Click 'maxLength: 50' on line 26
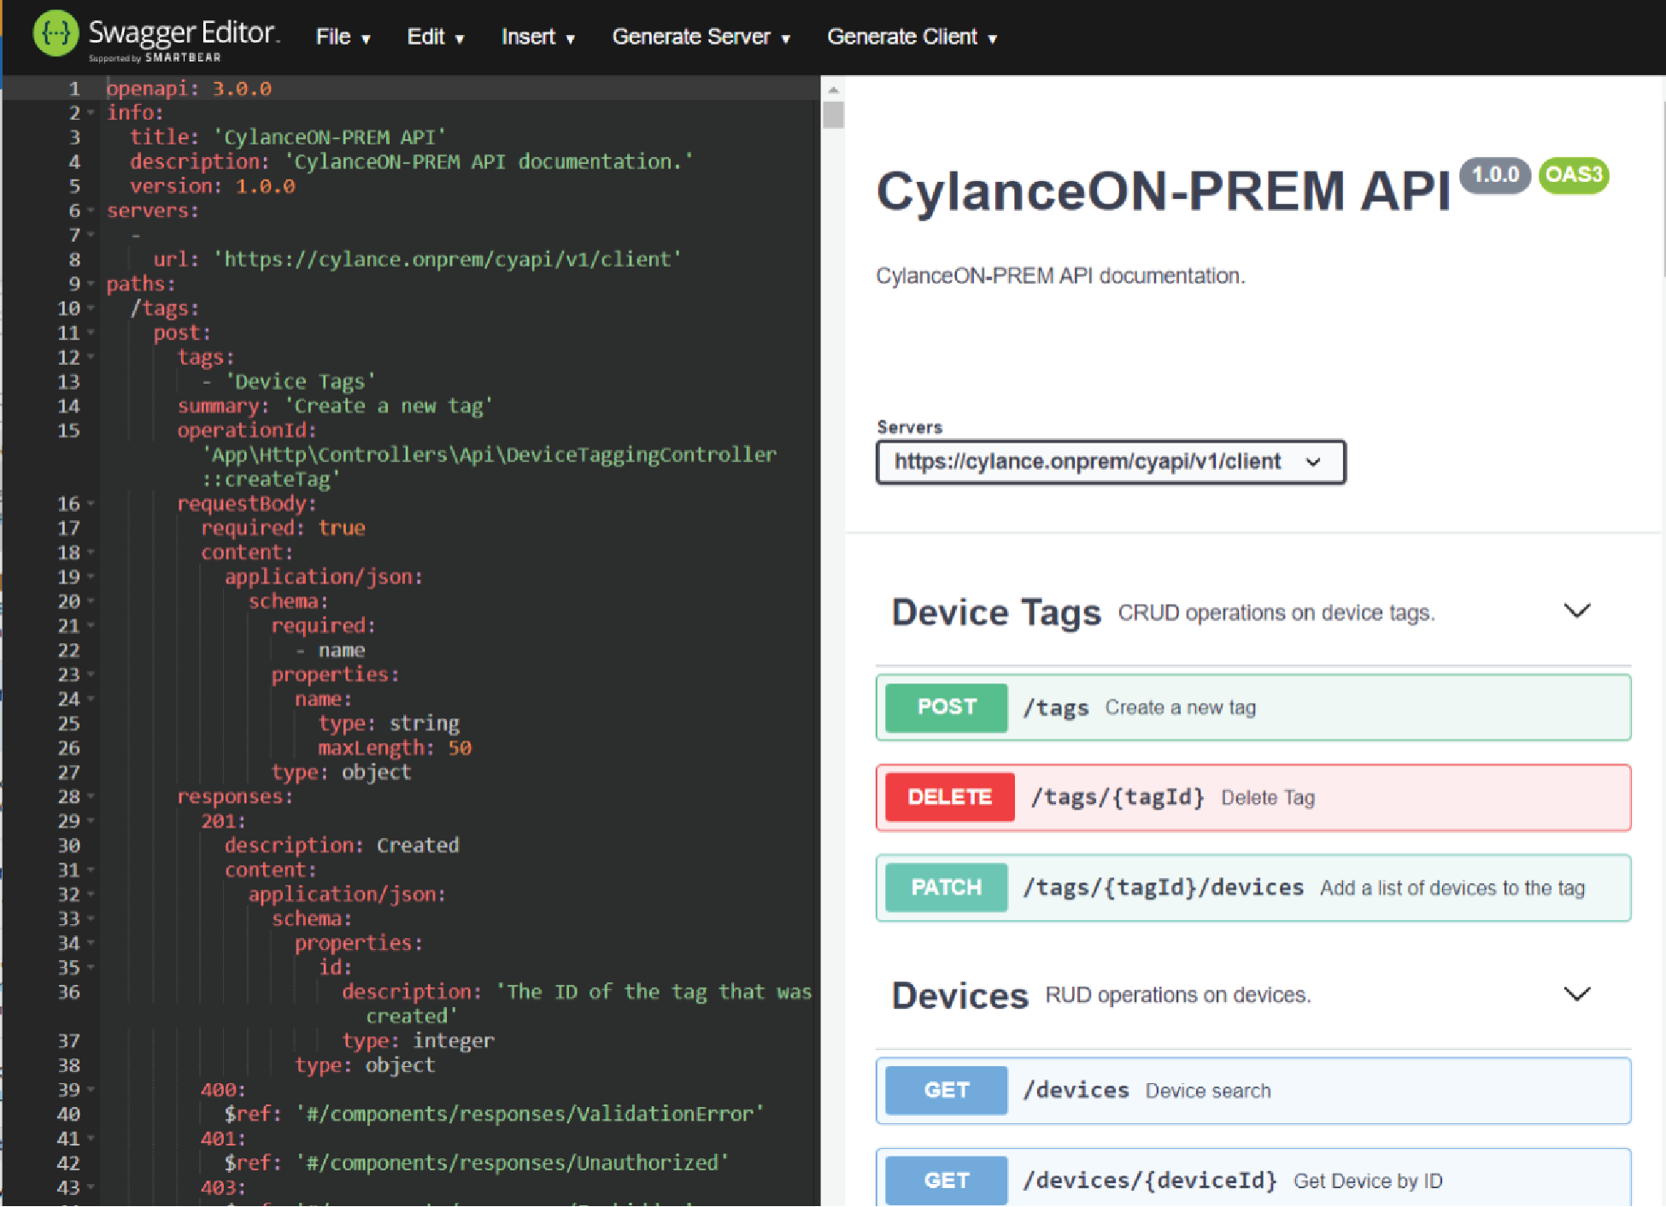This screenshot has width=1666, height=1207. 395,748
